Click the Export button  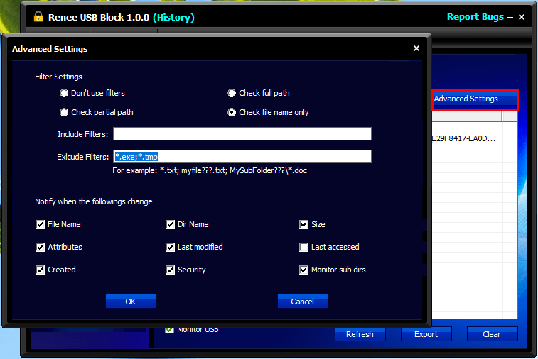point(426,334)
